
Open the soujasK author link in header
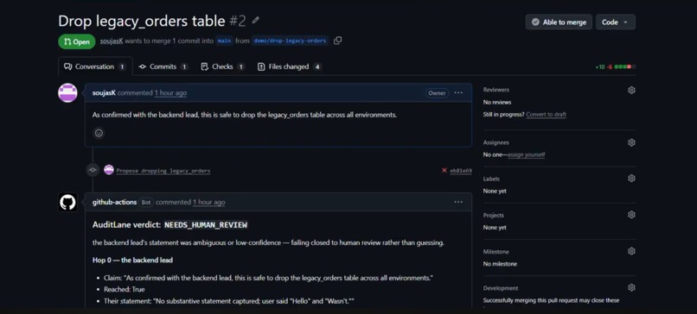coord(112,41)
